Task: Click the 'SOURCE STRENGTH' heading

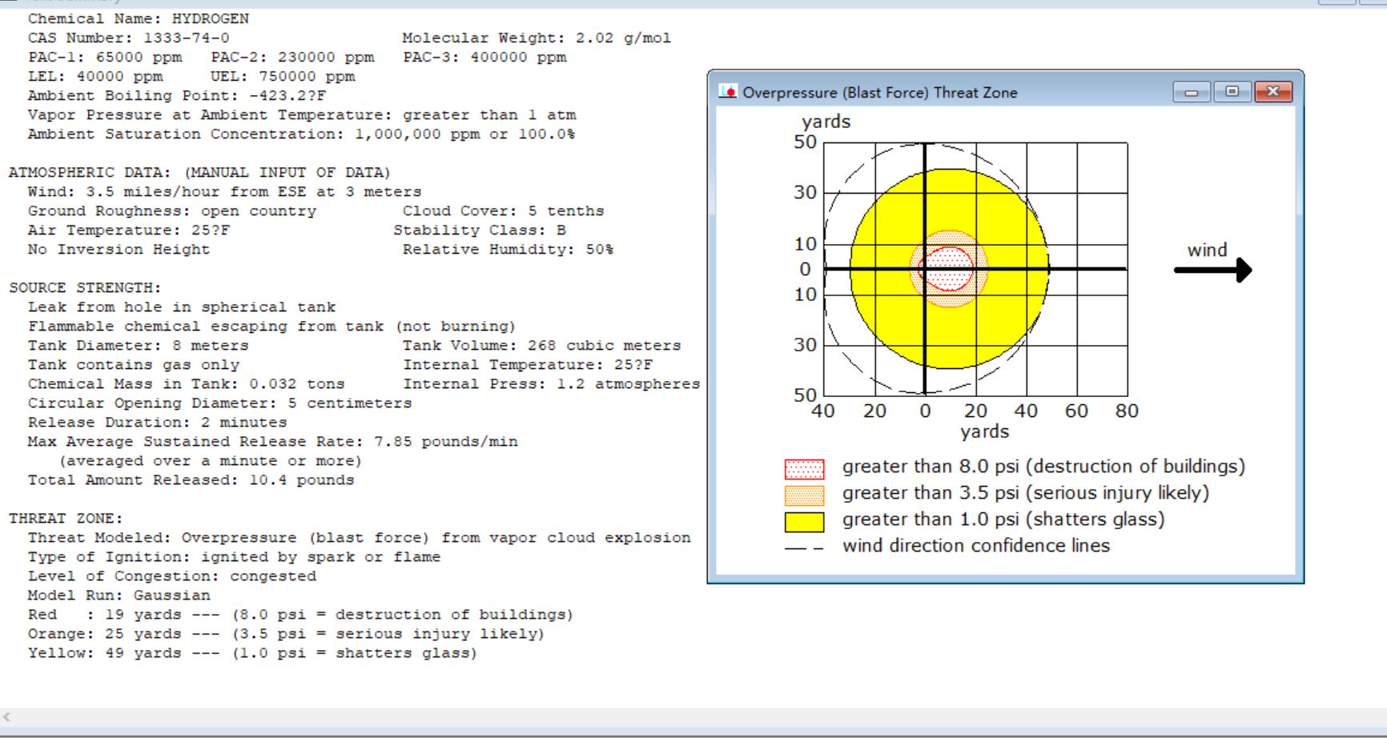Action: tap(85, 287)
